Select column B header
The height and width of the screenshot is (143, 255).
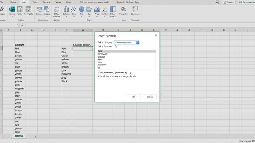[x=20, y=30]
